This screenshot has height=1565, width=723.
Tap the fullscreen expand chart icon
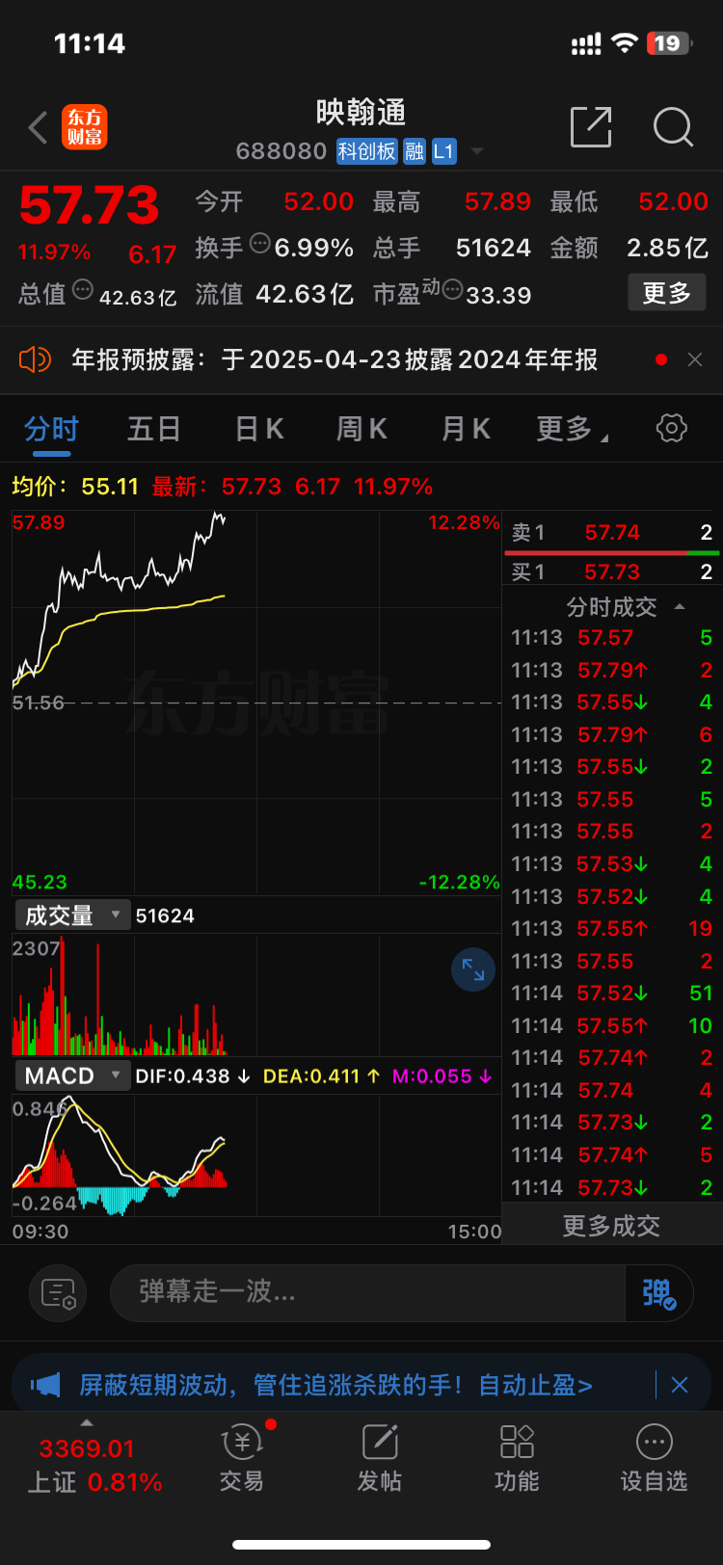(x=473, y=969)
